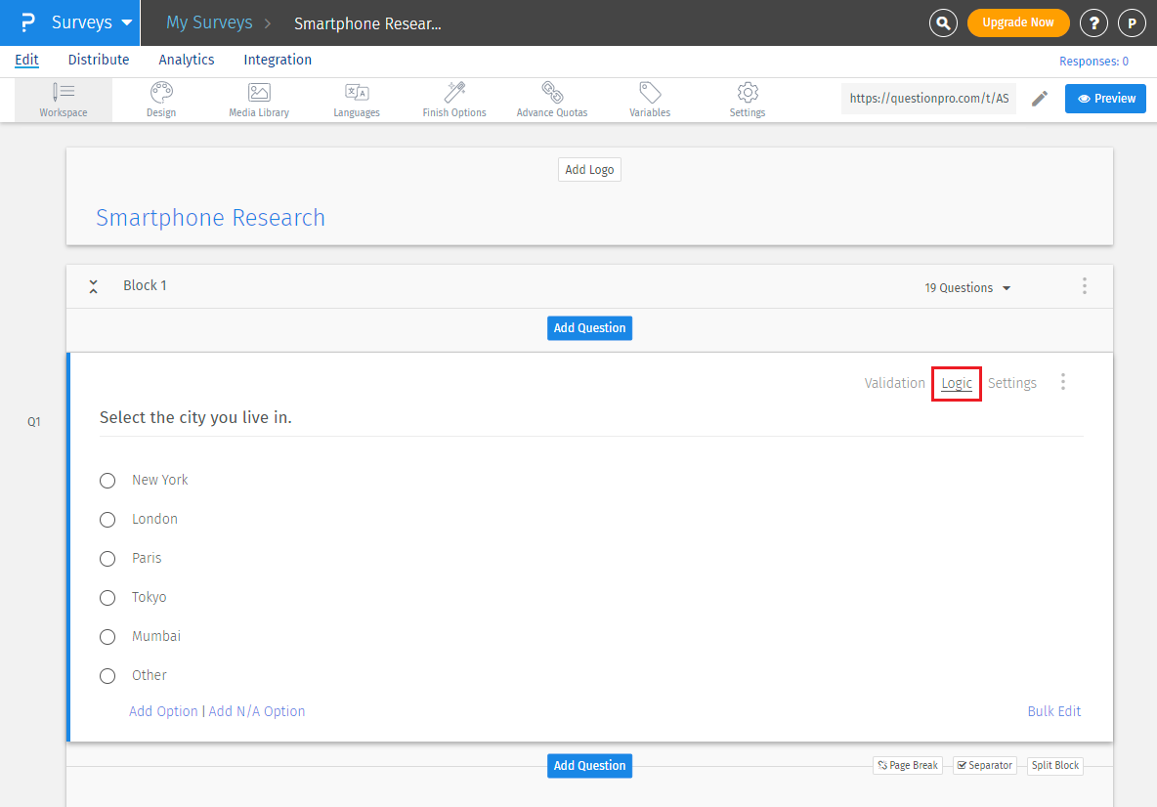Open Advance Quotas

pos(552,100)
